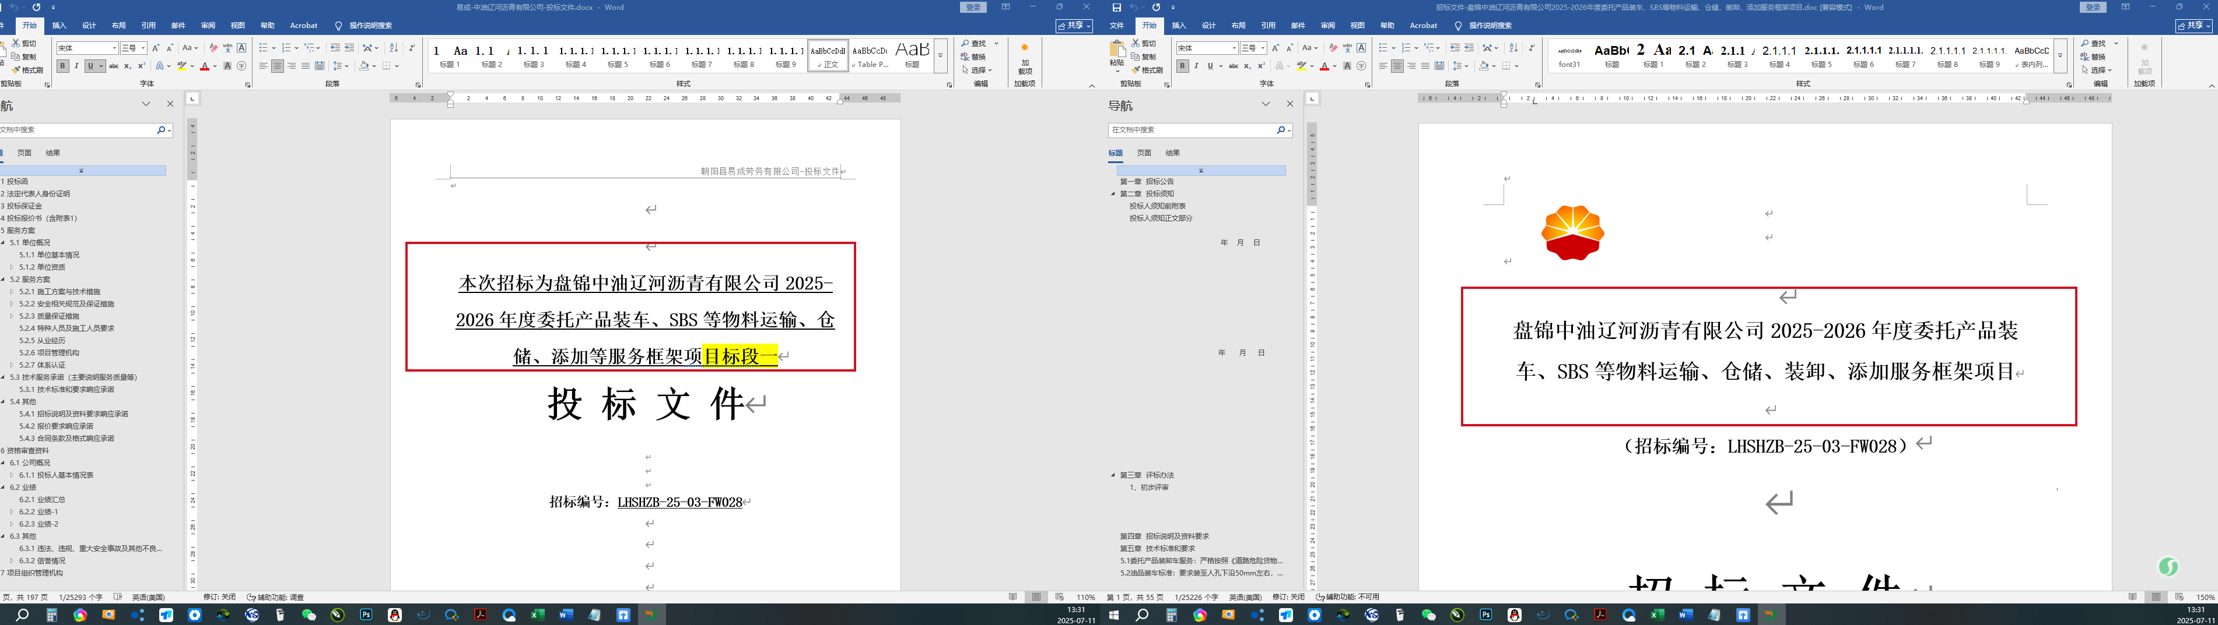Open 选择 dropdown in 招标文件 window
The width and height of the screenshot is (2218, 625).
click(2096, 70)
